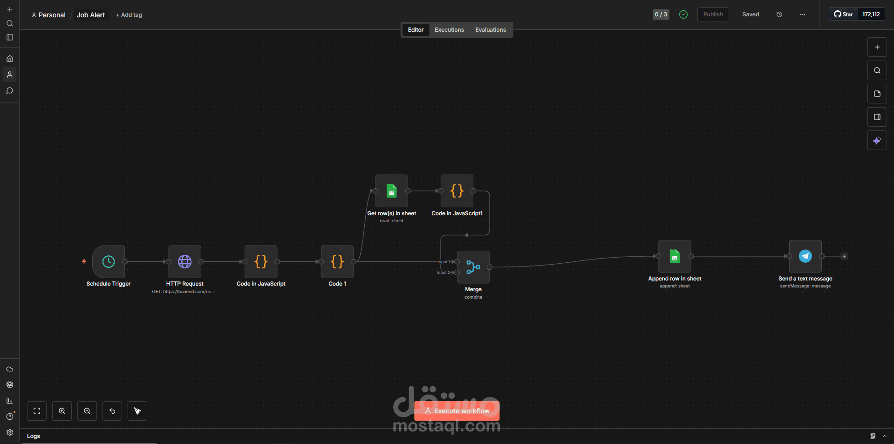Add a sticky note from right panel
Image resolution: width=894 pixels, height=444 pixels.
[x=877, y=94]
